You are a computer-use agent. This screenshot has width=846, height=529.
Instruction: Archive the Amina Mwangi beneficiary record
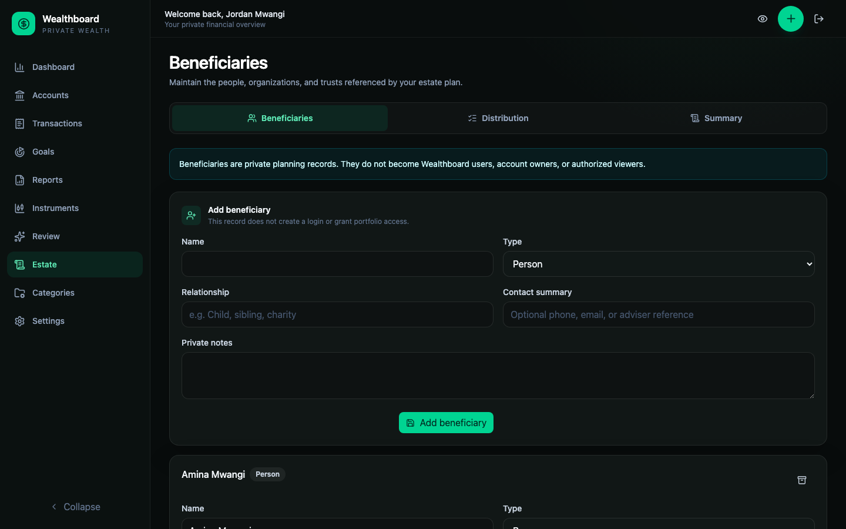coord(802,480)
